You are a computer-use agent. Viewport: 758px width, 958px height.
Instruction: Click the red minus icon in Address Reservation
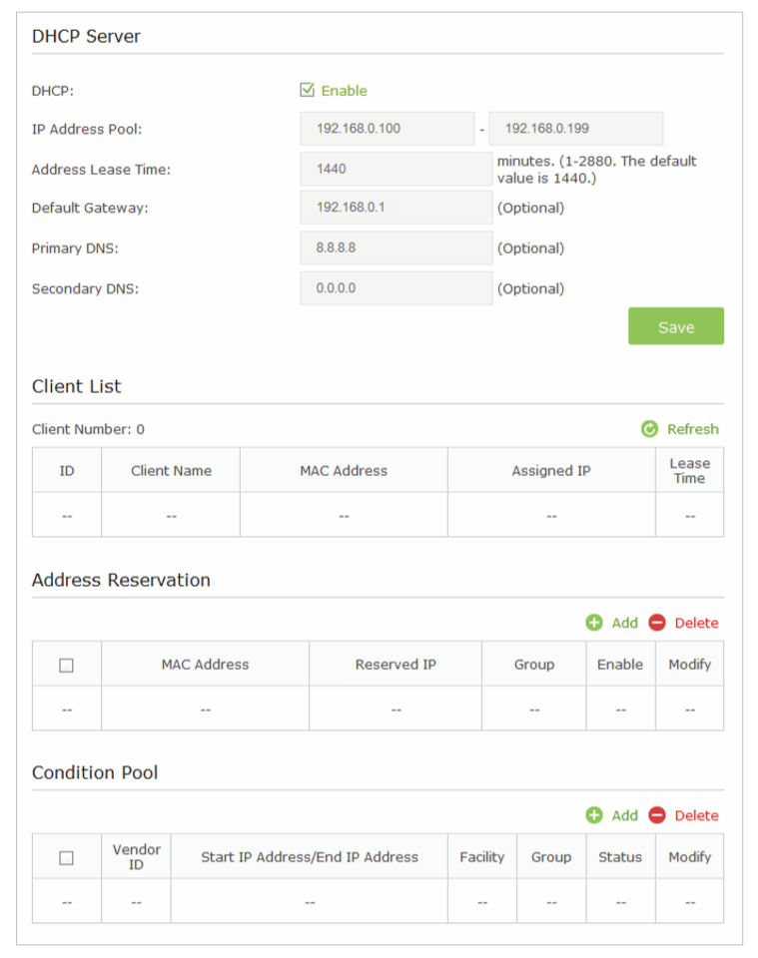tap(657, 623)
